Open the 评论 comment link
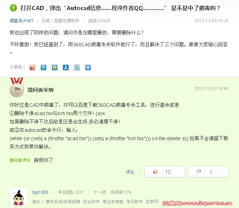Viewport: 239px width, 208px height. point(130,172)
